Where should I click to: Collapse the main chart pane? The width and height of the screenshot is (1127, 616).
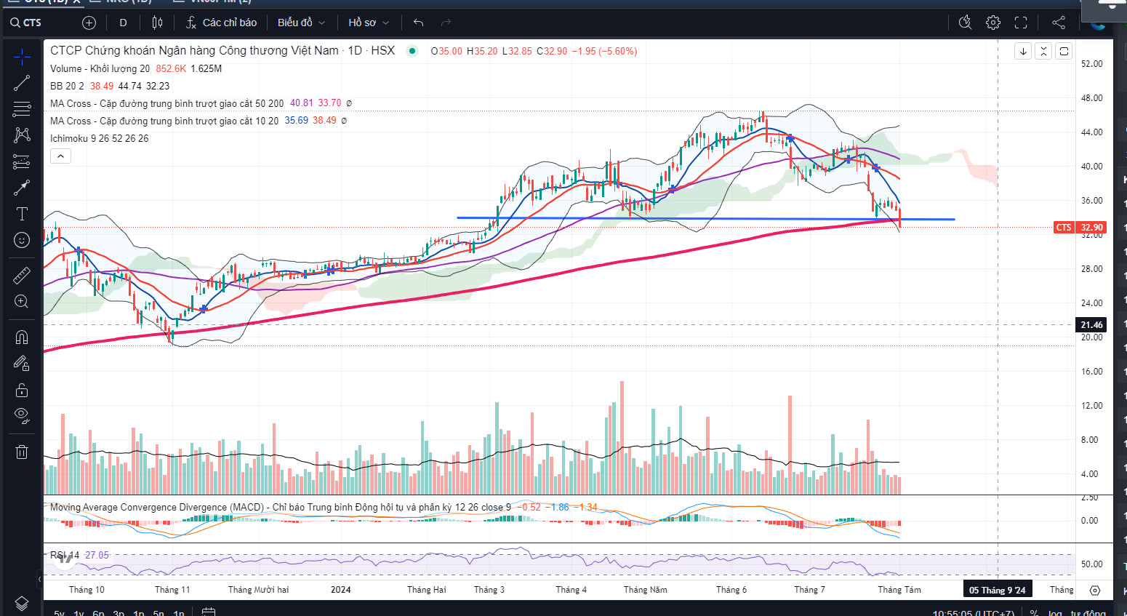click(1043, 51)
